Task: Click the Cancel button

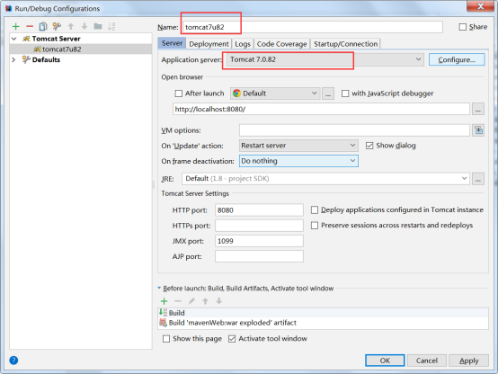Action: (x=427, y=361)
